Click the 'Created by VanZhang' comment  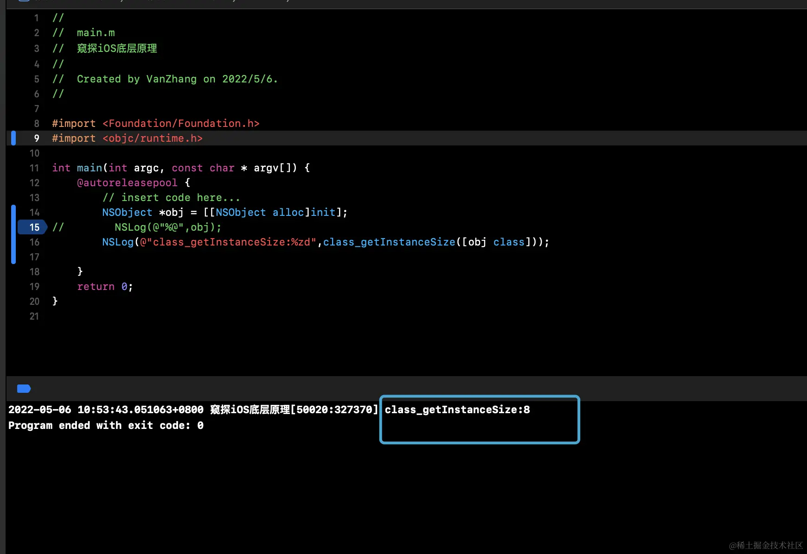tap(165, 79)
